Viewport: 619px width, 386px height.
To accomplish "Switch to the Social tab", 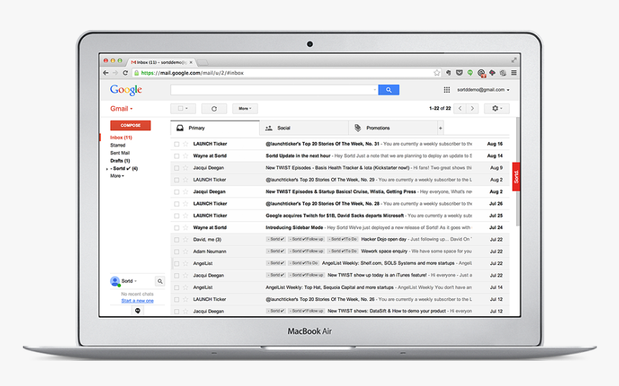I will 304,128.
